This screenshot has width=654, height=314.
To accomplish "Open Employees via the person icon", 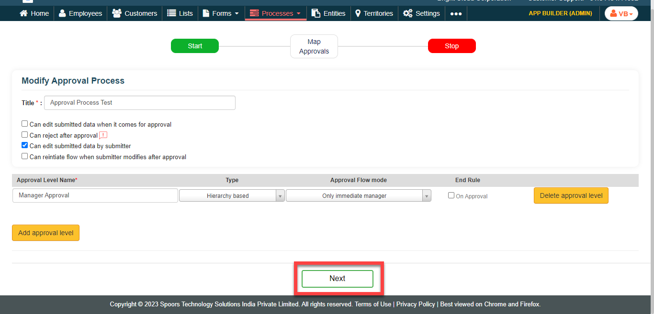I will click(x=62, y=13).
